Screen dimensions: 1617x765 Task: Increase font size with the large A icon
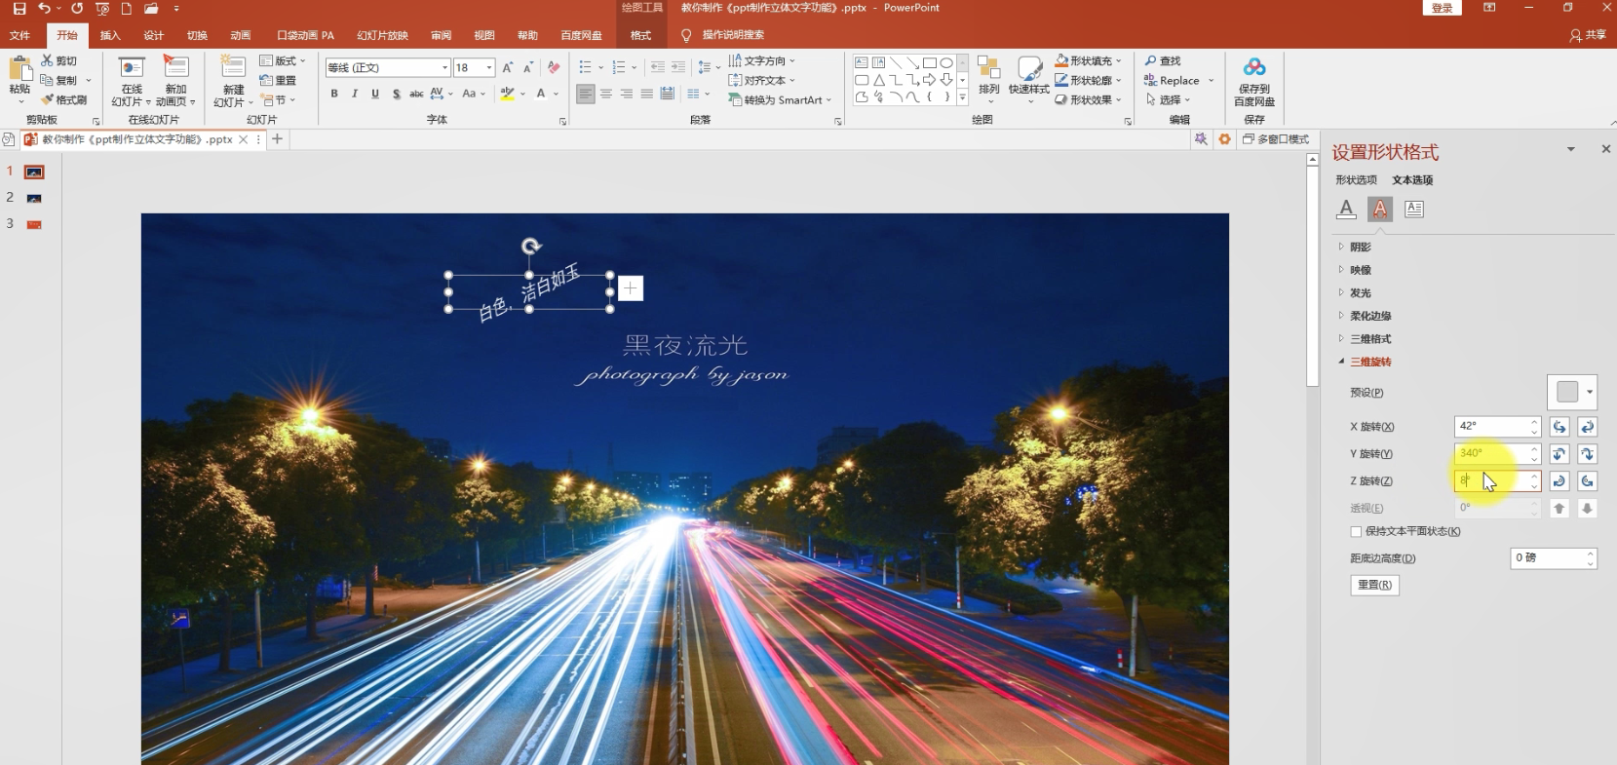(x=508, y=67)
